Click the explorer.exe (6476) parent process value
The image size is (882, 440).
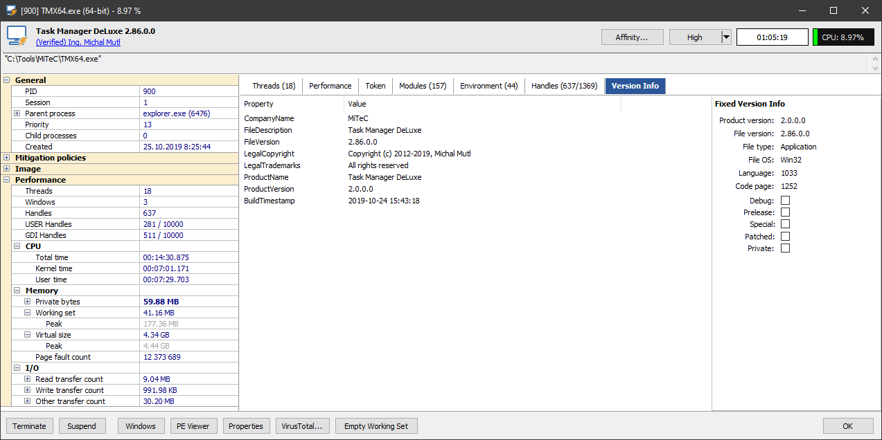click(177, 113)
